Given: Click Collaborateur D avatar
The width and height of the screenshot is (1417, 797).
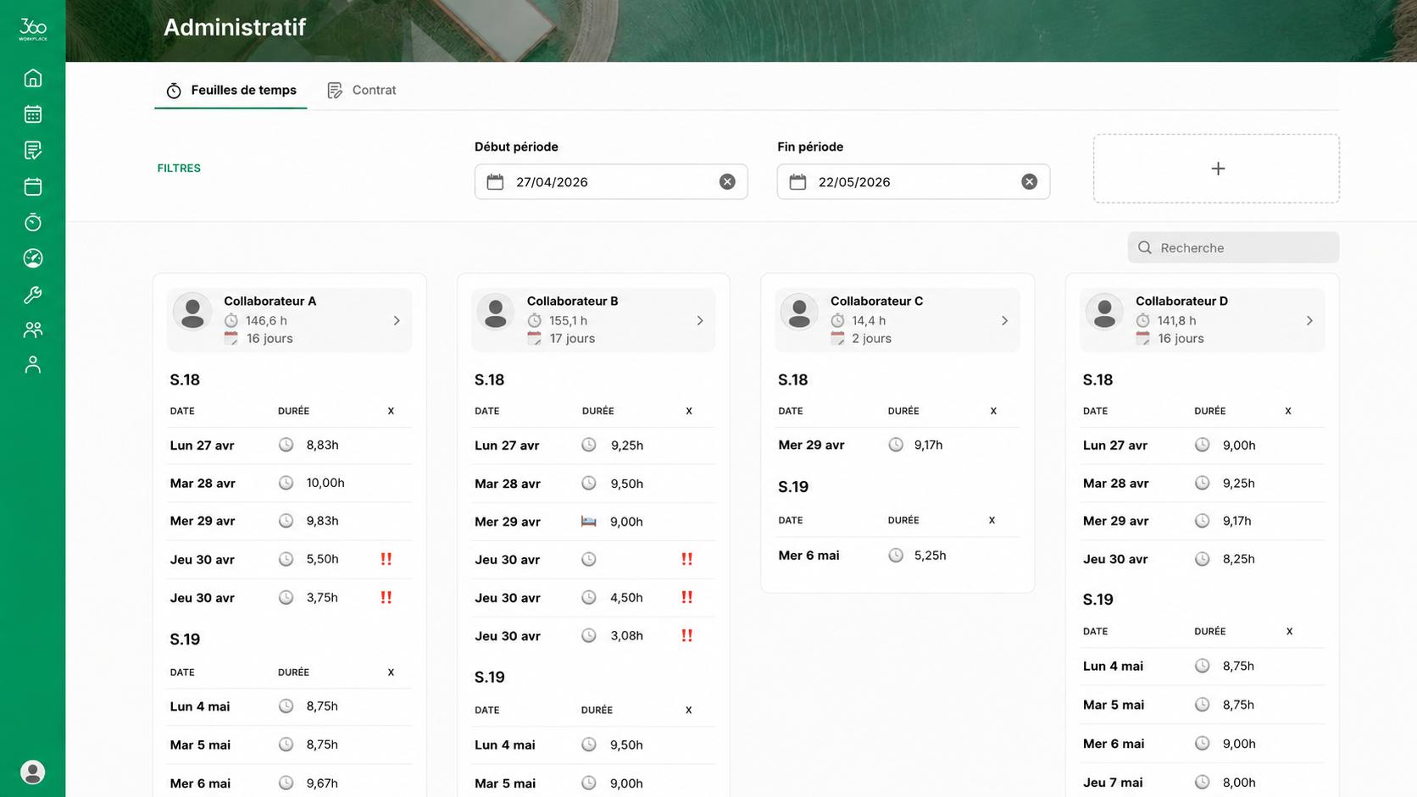Looking at the screenshot, I should coord(1104,312).
